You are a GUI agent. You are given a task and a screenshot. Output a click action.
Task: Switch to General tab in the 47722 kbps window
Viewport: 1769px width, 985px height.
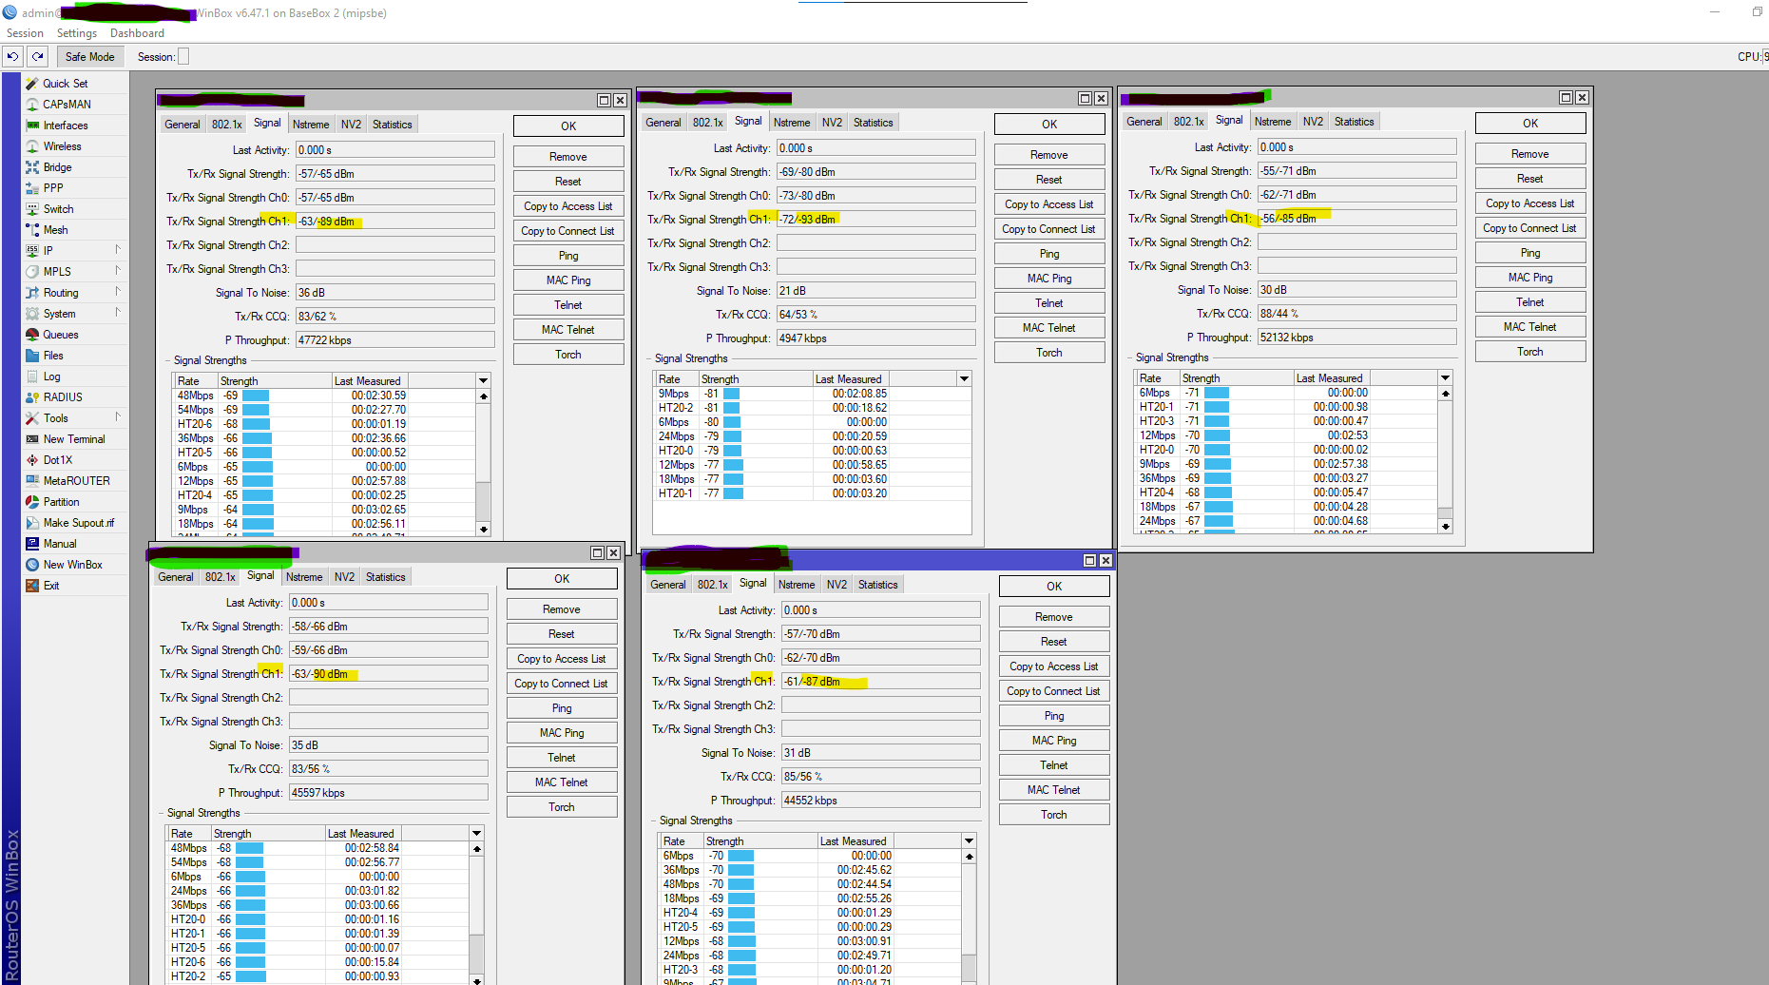click(183, 125)
